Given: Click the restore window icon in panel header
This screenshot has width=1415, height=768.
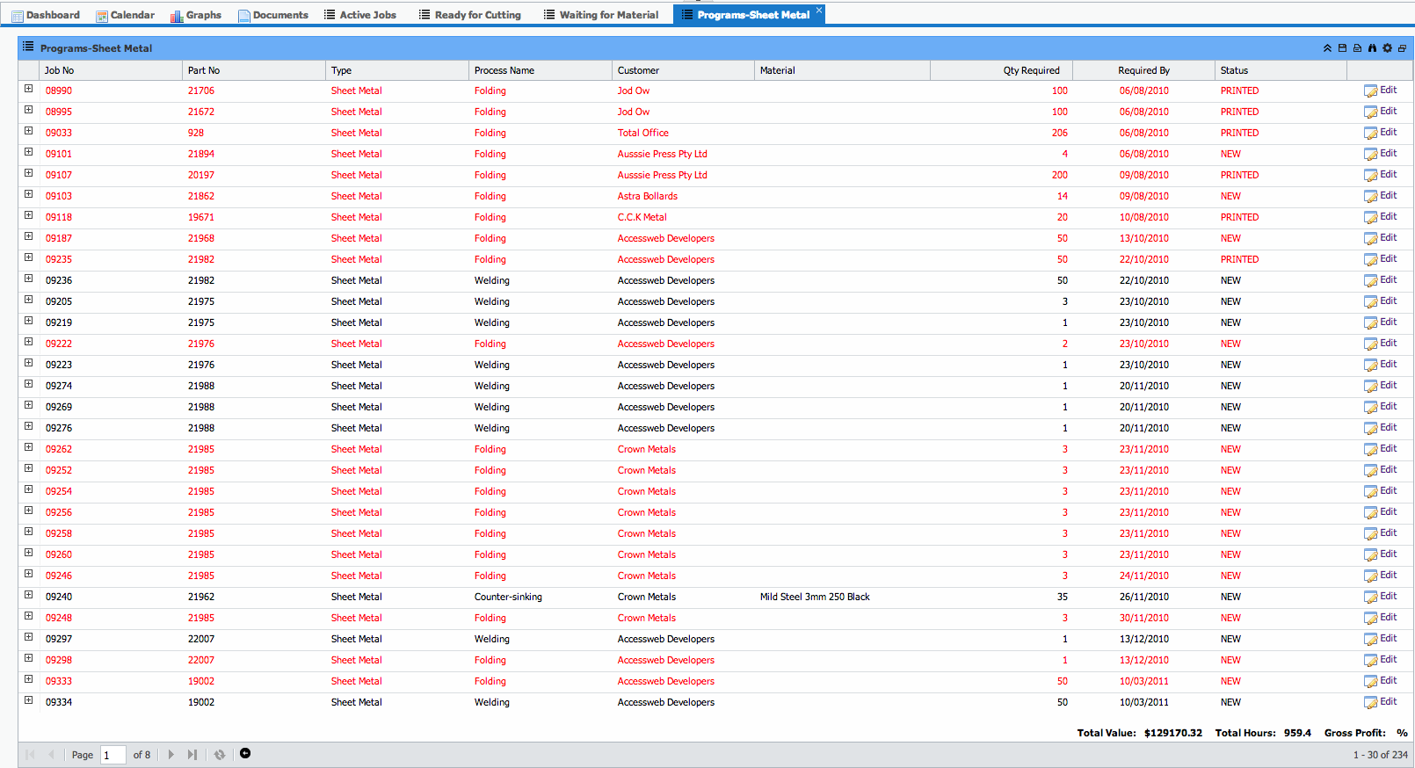Looking at the screenshot, I should click(1402, 48).
